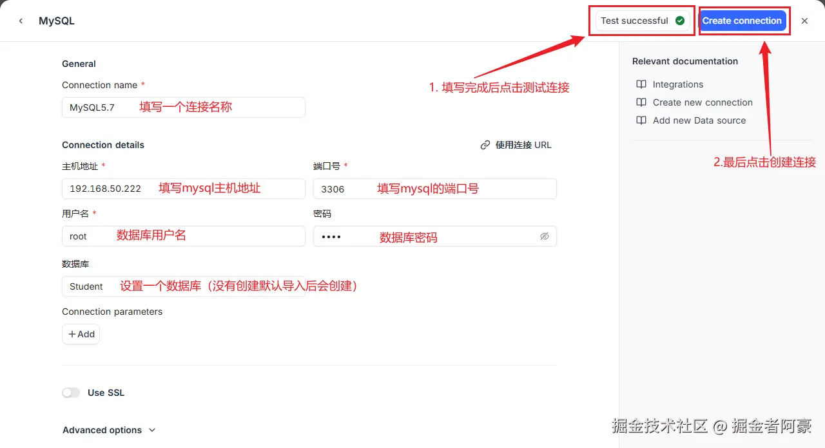Click the link icon beside 使用连接 URL
The image size is (825, 448).
pos(485,145)
